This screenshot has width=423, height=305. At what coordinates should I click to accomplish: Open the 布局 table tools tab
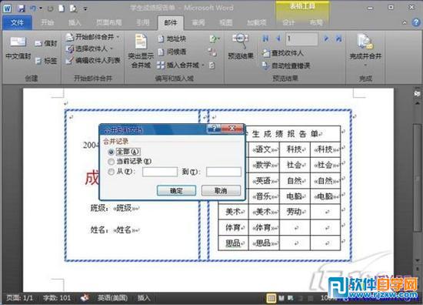click(x=316, y=22)
